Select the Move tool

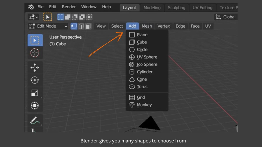tap(35, 68)
